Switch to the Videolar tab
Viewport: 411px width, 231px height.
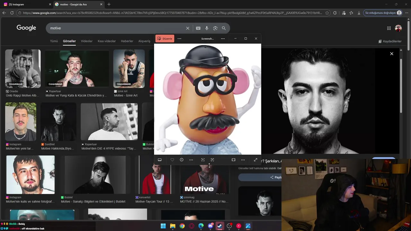click(x=87, y=41)
